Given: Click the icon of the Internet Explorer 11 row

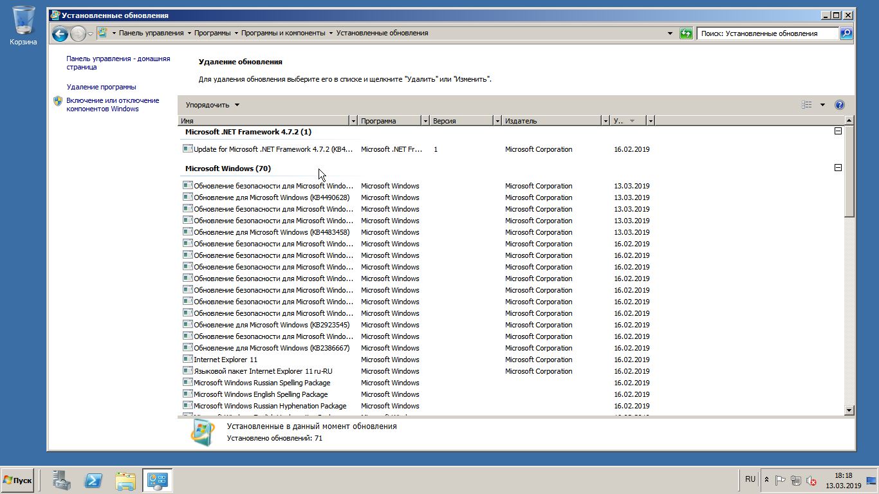Looking at the screenshot, I should coord(188,359).
